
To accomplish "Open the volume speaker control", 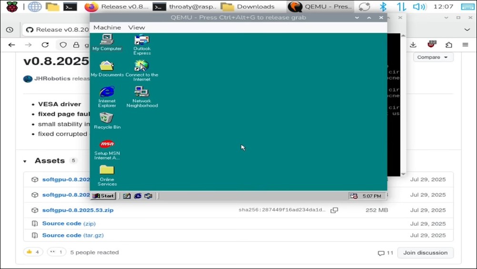I will [x=419, y=6].
